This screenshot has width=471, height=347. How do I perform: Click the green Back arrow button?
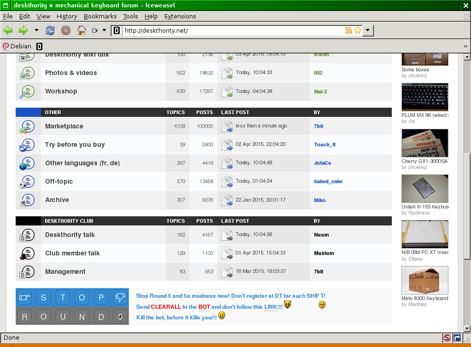[x=8, y=31]
